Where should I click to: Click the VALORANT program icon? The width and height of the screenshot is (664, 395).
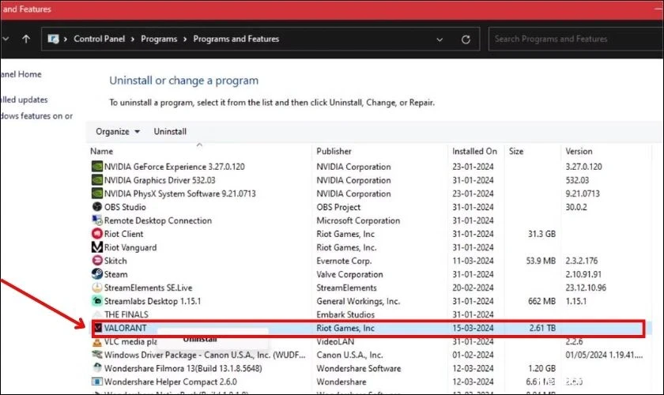[x=98, y=328]
